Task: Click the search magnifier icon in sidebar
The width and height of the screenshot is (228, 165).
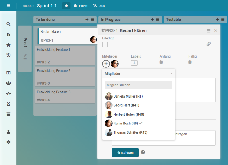Action: click(8, 24)
